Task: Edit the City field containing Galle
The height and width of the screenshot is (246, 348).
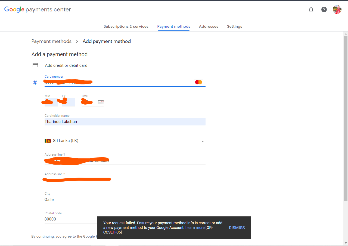Action: click(x=125, y=200)
